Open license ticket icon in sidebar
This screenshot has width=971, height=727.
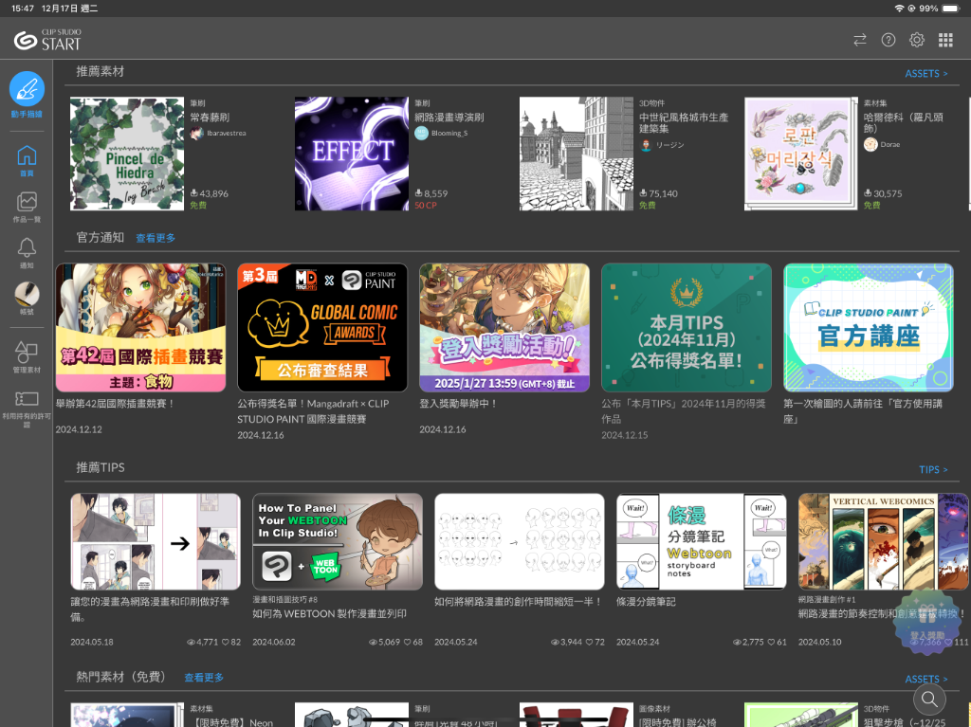pyautogui.click(x=27, y=399)
